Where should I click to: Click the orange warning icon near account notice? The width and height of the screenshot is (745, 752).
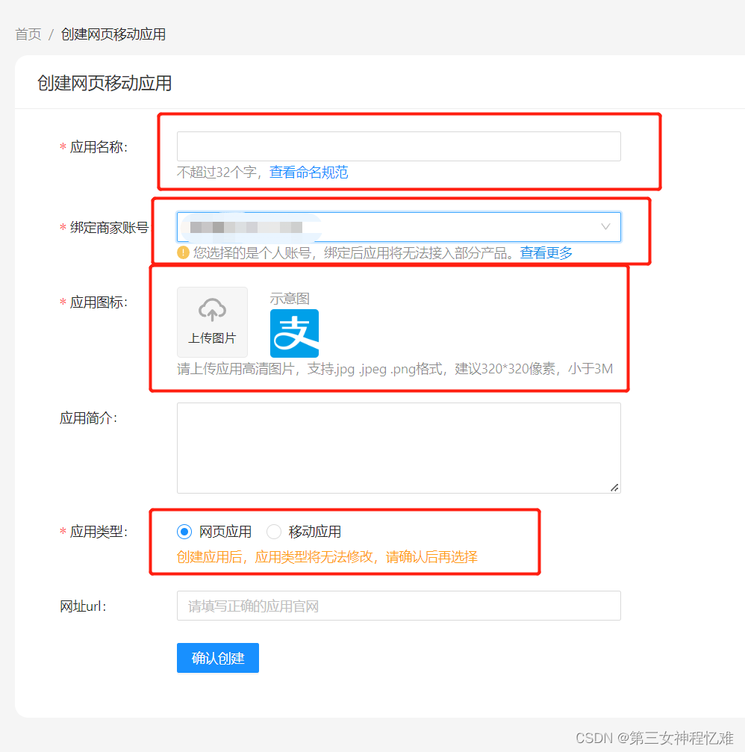click(x=184, y=253)
